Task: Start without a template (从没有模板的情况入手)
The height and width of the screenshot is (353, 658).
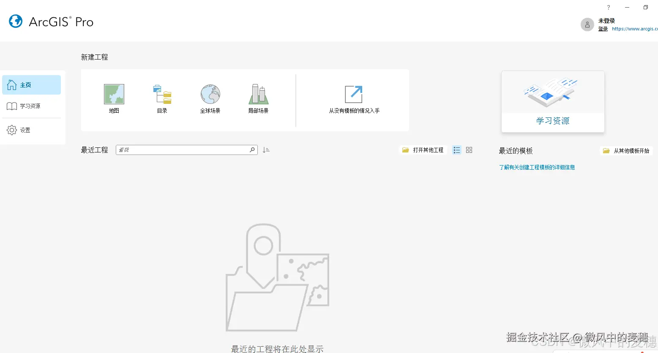Action: pos(354,99)
